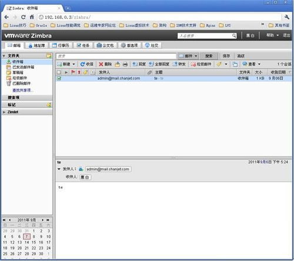Click the conversation expand arrow column header
The width and height of the screenshot is (294, 261).
pos(66,72)
